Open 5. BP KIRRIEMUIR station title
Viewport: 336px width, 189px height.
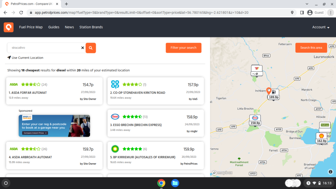click(x=143, y=157)
